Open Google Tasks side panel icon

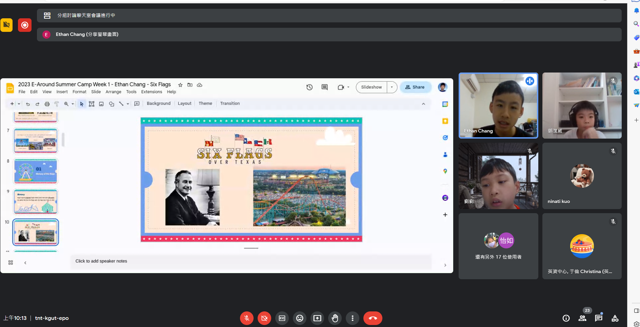445,138
